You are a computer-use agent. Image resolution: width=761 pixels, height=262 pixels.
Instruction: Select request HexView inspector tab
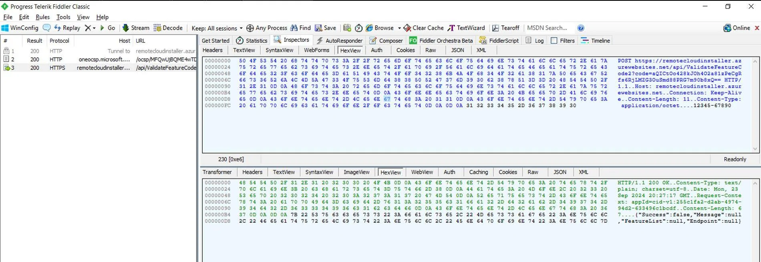coord(350,50)
